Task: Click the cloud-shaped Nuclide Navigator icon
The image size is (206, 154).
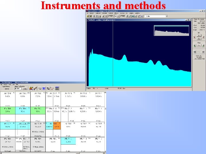Action: (x=40, y=88)
